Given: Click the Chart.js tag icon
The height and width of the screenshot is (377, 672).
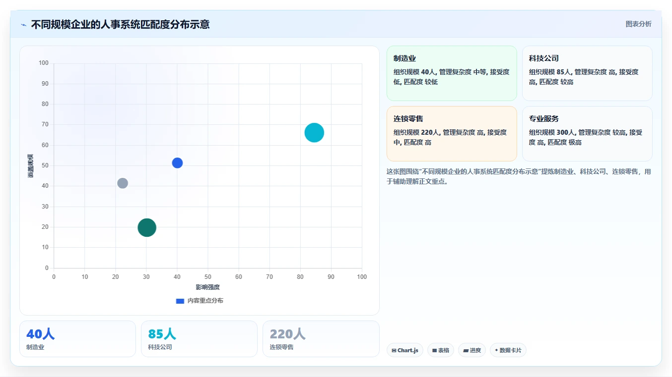Looking at the screenshot, I should [394, 350].
